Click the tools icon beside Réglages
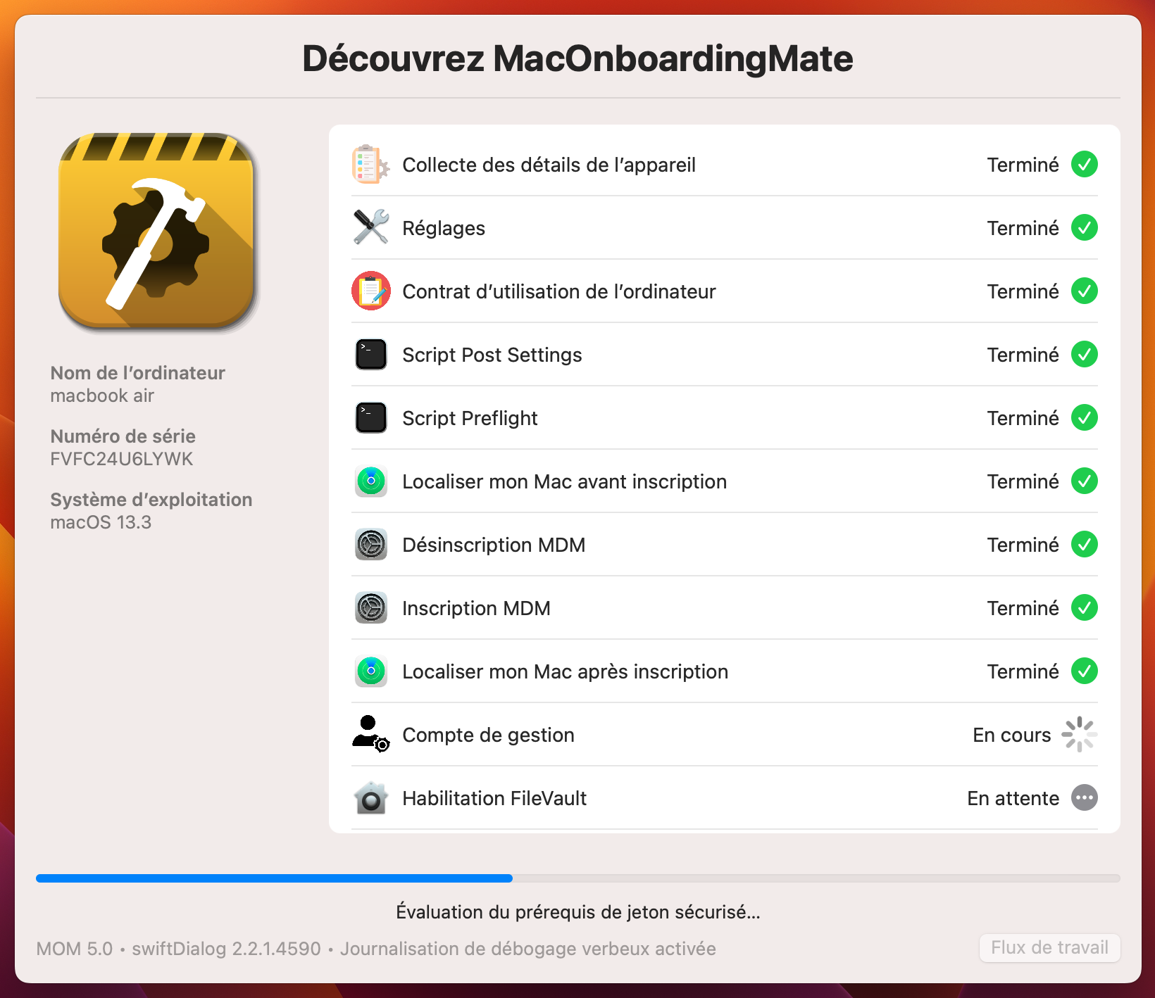1155x998 pixels. [370, 228]
